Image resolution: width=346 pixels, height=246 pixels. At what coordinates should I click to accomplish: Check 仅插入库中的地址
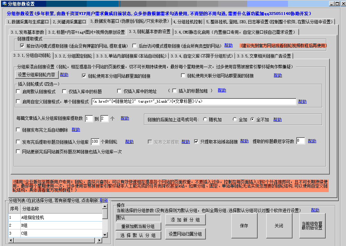pyautogui.click(x=119, y=91)
